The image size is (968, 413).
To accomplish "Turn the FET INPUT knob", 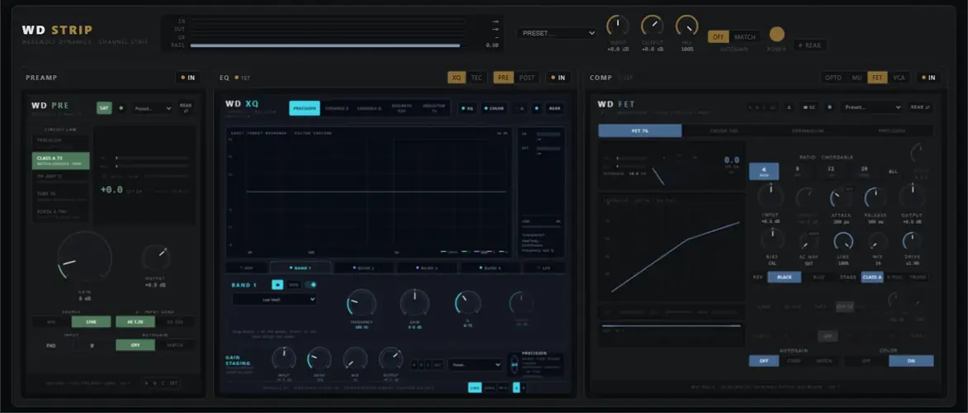I will 771,197.
